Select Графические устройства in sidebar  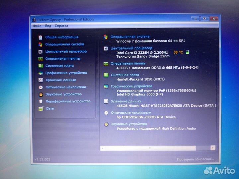point(66,73)
